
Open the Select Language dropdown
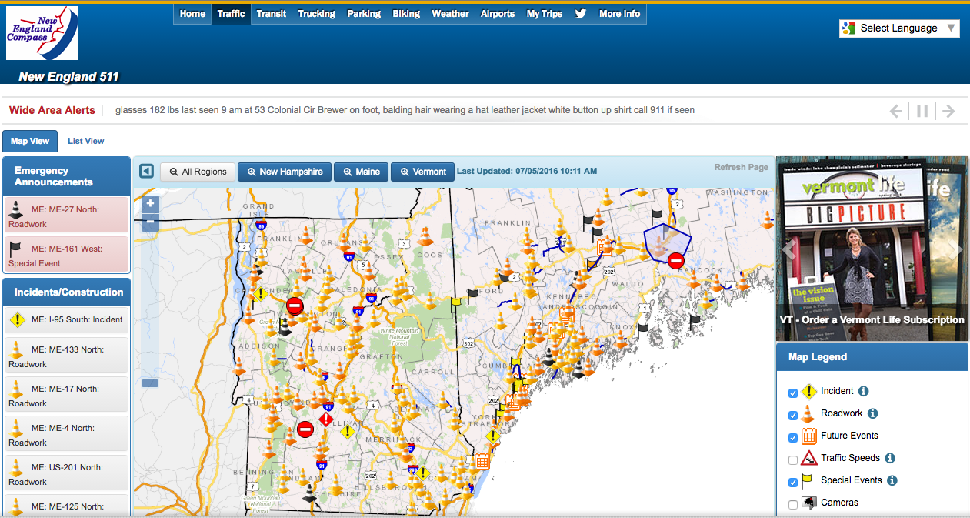pyautogui.click(x=898, y=28)
